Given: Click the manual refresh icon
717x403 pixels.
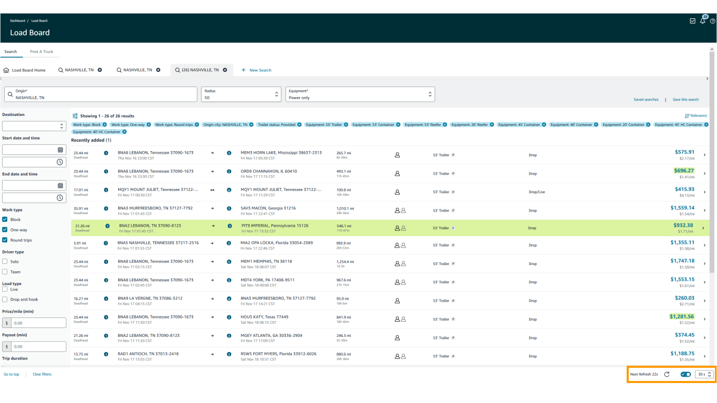Looking at the screenshot, I should [667, 374].
